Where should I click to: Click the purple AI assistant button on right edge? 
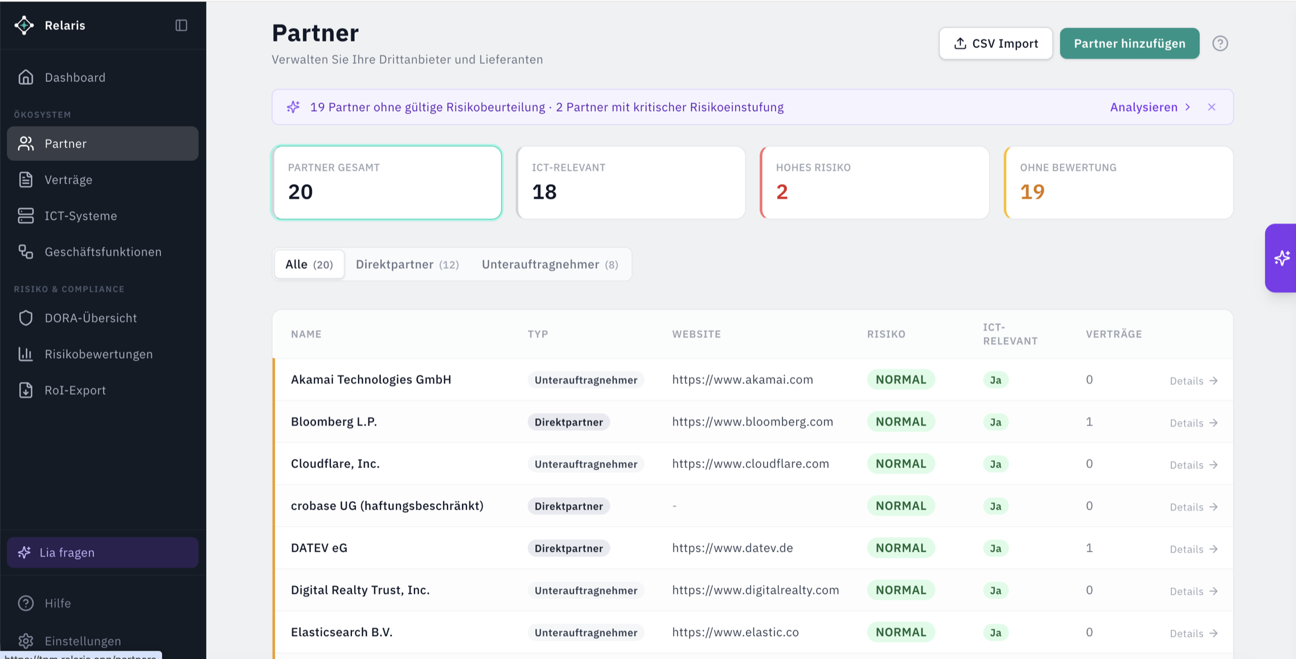click(1281, 258)
